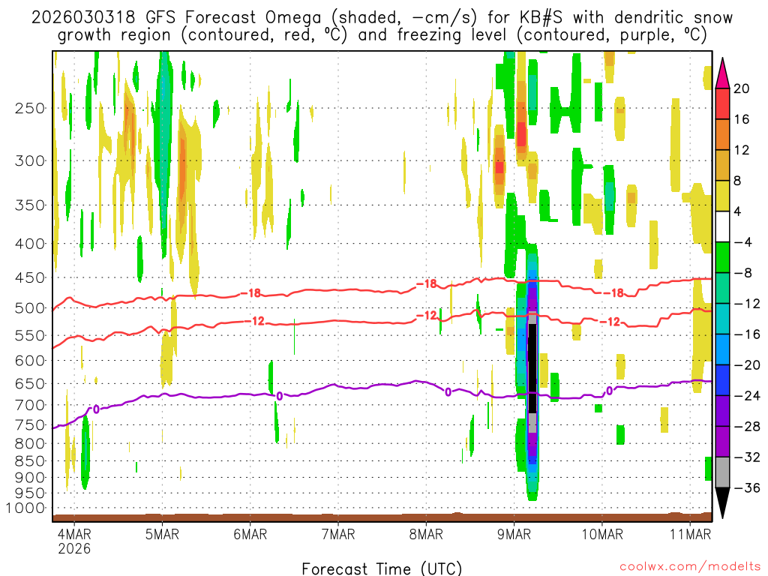Screen dimensions: 768x576
Task: Click the green legend swatch between -4 and -8
Action: (x=722, y=257)
